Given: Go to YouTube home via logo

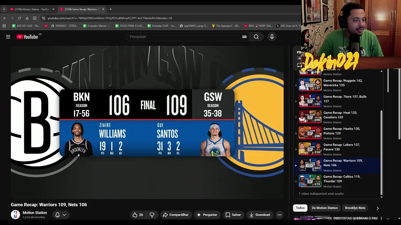Looking at the screenshot, I should (x=27, y=37).
